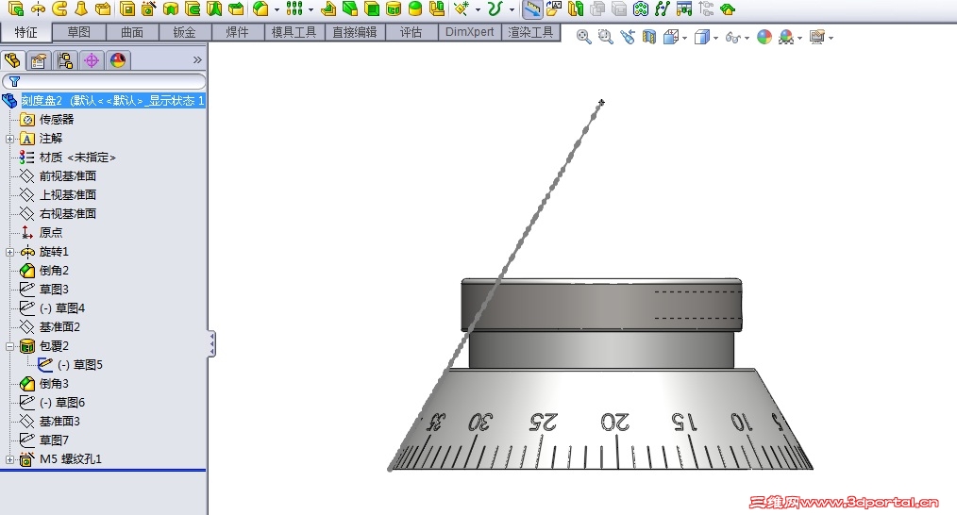957x515 pixels.
Task: Select the Dome tool
Action: 415,8
